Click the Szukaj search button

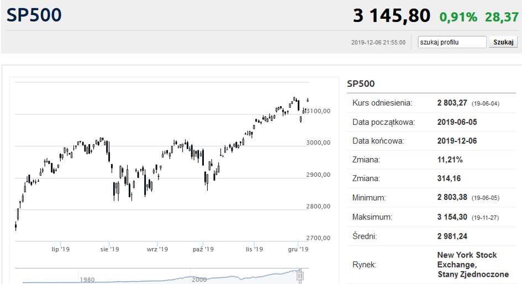503,43
